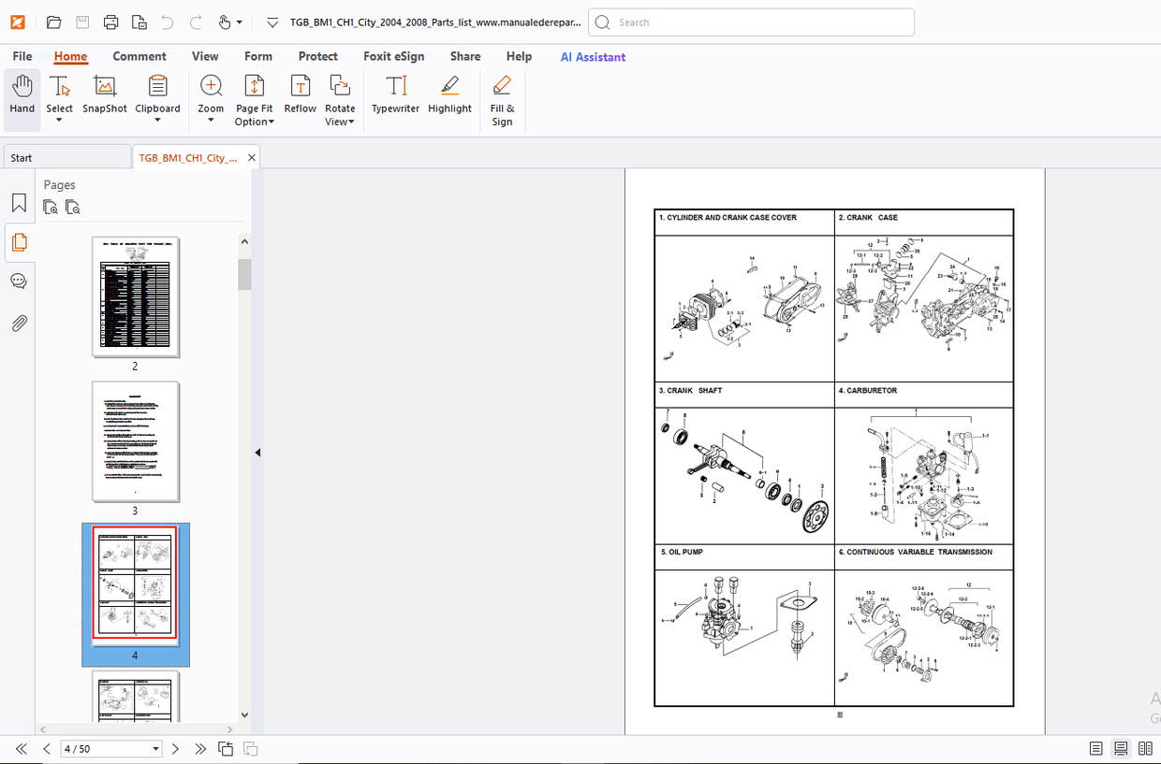Click the reduce page thumbnails icon
Image resolution: width=1161 pixels, height=764 pixels.
coord(73,208)
